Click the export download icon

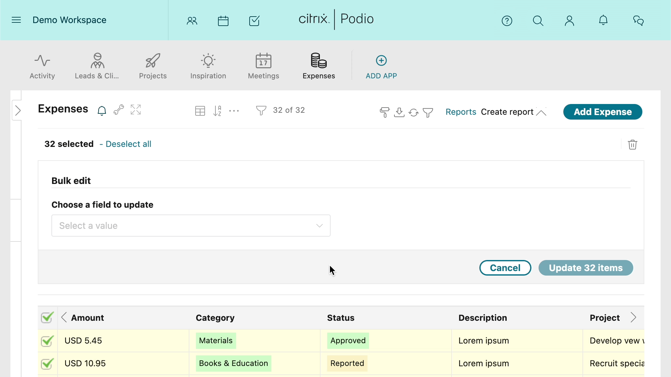tap(399, 112)
